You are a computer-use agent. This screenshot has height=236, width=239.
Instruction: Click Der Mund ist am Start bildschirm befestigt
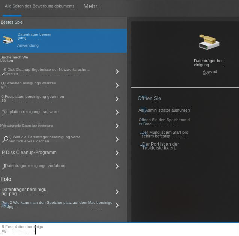tap(165, 134)
